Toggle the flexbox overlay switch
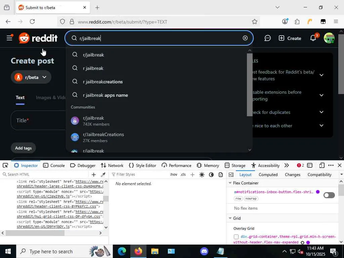 pyautogui.click(x=329, y=195)
